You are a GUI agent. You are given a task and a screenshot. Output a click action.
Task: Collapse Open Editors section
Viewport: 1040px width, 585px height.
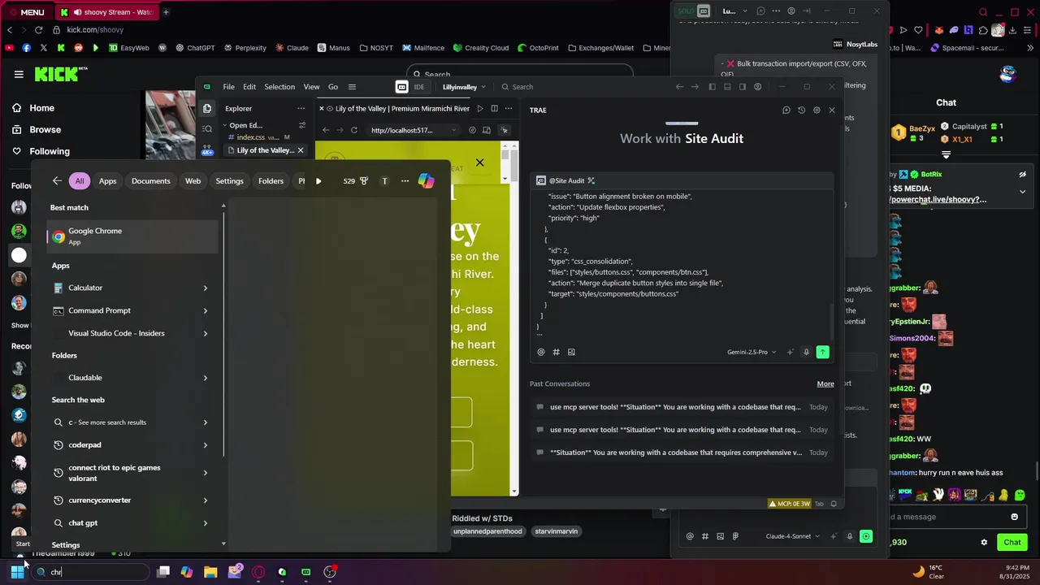click(x=245, y=125)
